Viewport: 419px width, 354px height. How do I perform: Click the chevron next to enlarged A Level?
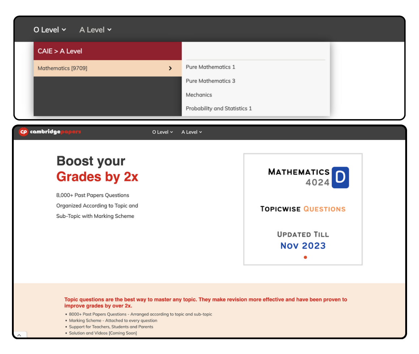109,30
